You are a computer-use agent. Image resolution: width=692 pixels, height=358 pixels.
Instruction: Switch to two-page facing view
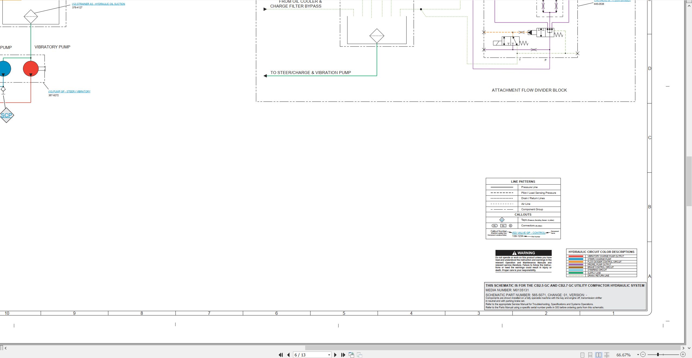tap(598, 355)
